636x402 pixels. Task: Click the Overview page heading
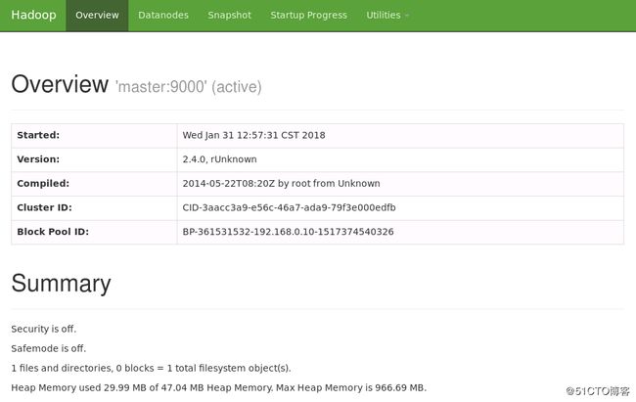[60, 84]
